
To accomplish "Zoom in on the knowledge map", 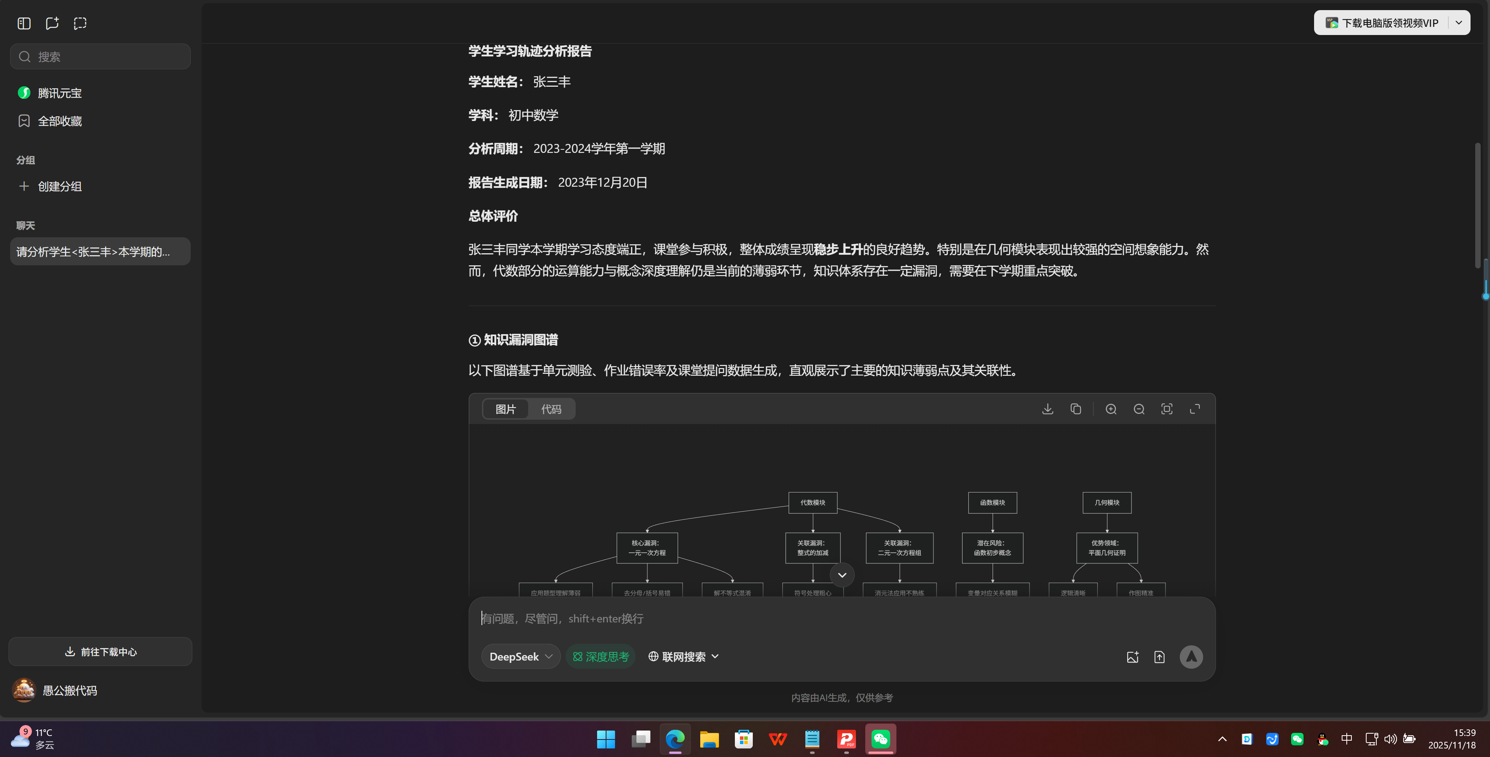I will coord(1110,408).
